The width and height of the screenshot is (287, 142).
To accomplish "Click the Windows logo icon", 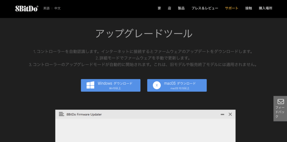I will (90, 85).
